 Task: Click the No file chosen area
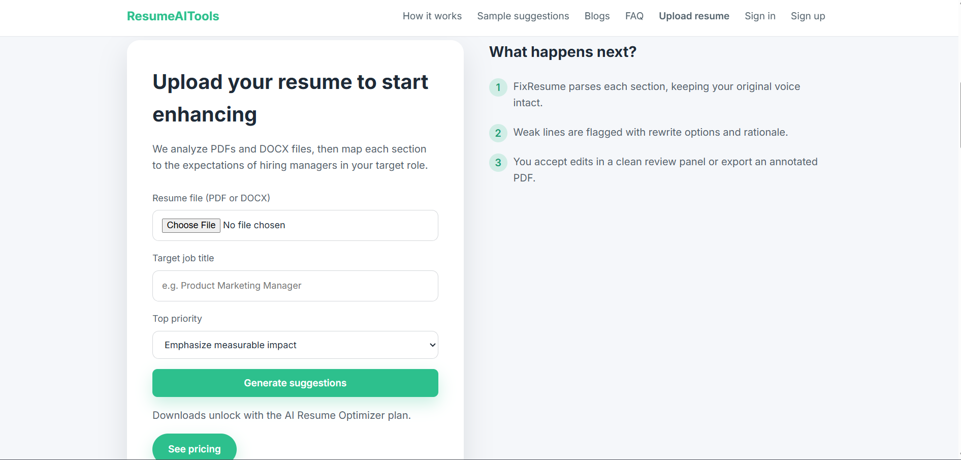pyautogui.click(x=254, y=225)
